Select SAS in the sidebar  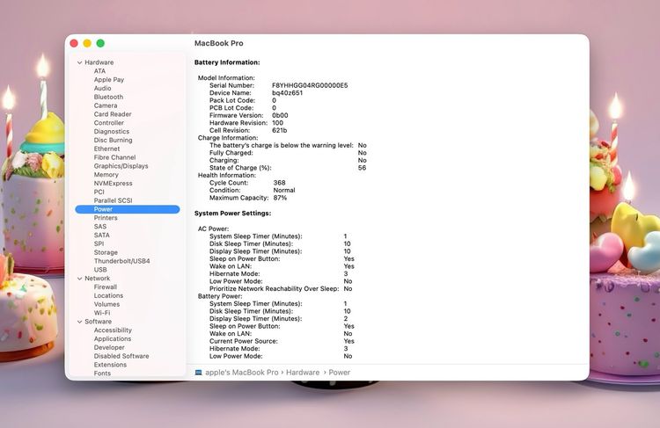pos(100,227)
